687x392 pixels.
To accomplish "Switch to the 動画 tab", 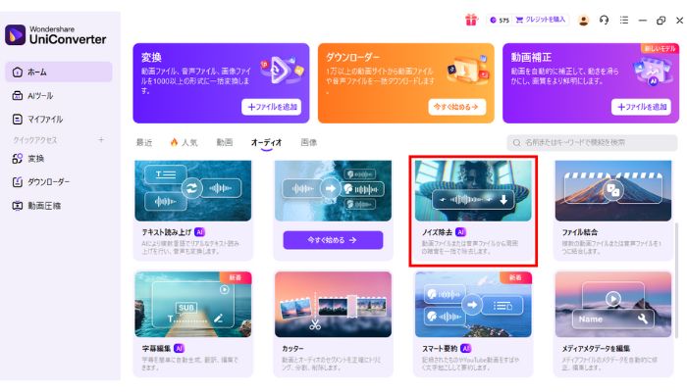I will click(225, 142).
